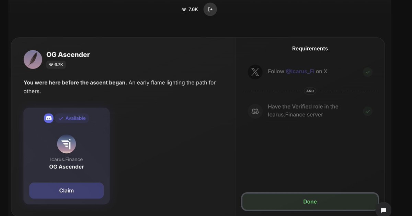Image resolution: width=412 pixels, height=216 pixels.
Task: Click the checkmark beside Verified role requirement
Action: [x=368, y=111]
